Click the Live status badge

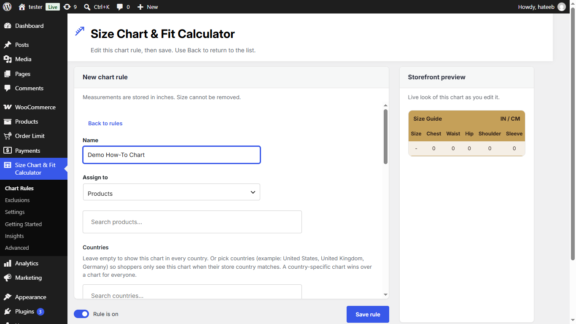(x=53, y=7)
